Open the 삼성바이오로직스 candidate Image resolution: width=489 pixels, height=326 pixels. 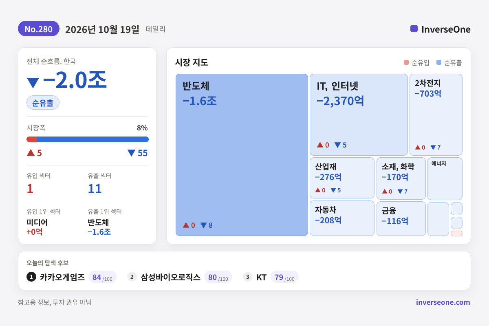pos(170,277)
